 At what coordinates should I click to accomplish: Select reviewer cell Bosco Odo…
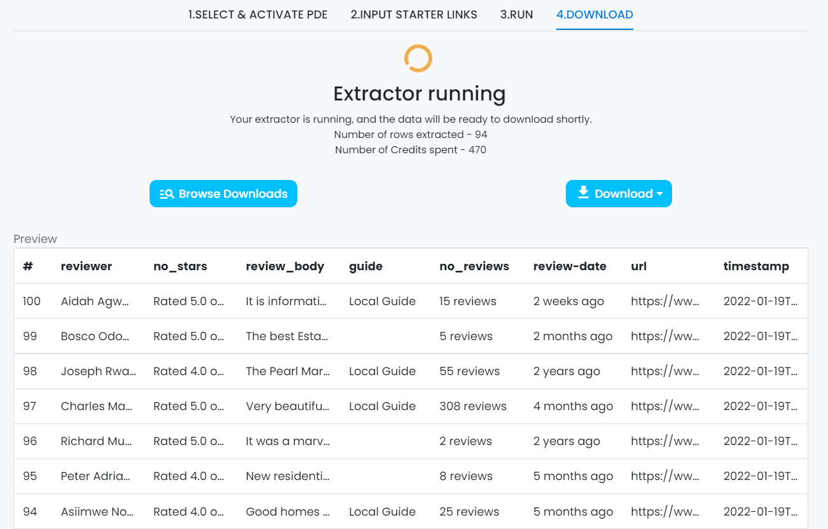(x=95, y=336)
